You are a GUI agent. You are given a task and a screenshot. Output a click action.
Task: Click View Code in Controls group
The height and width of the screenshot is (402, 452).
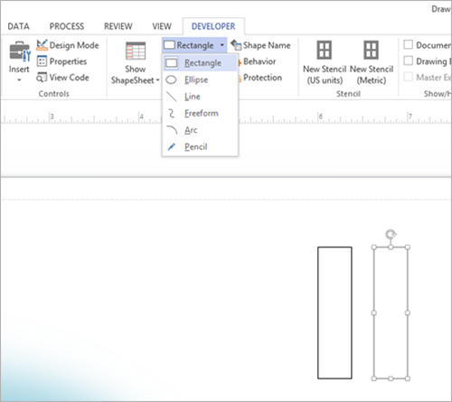point(62,78)
